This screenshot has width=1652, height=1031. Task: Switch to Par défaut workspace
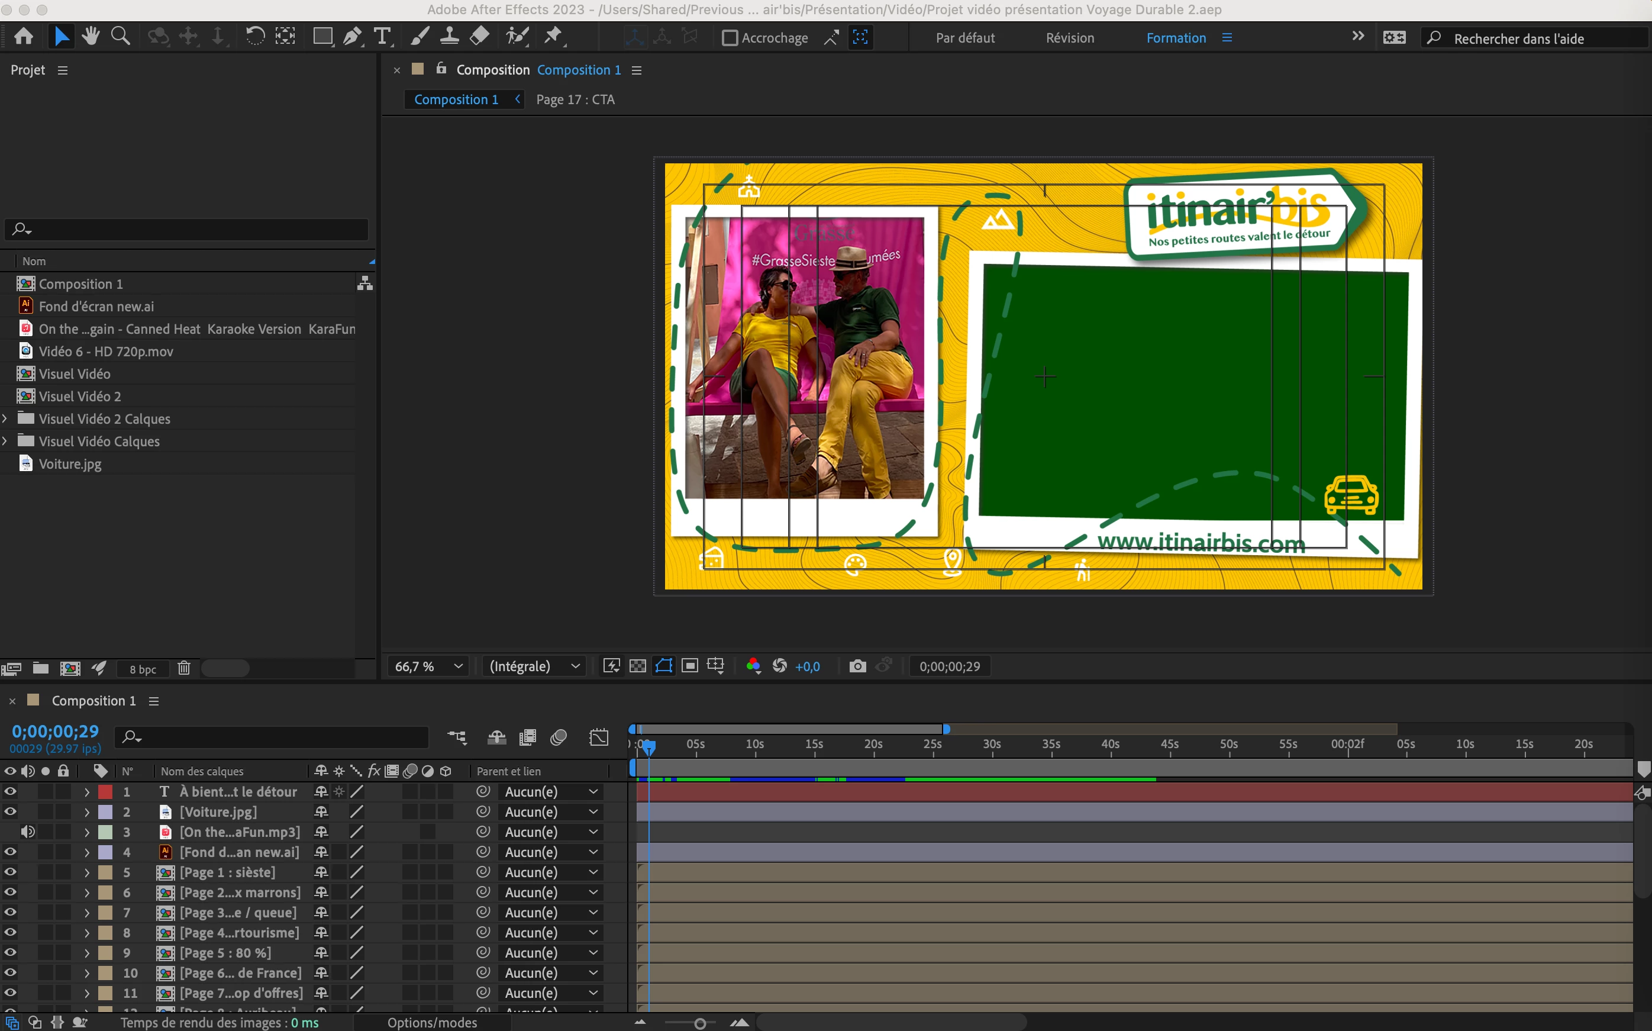coord(965,38)
